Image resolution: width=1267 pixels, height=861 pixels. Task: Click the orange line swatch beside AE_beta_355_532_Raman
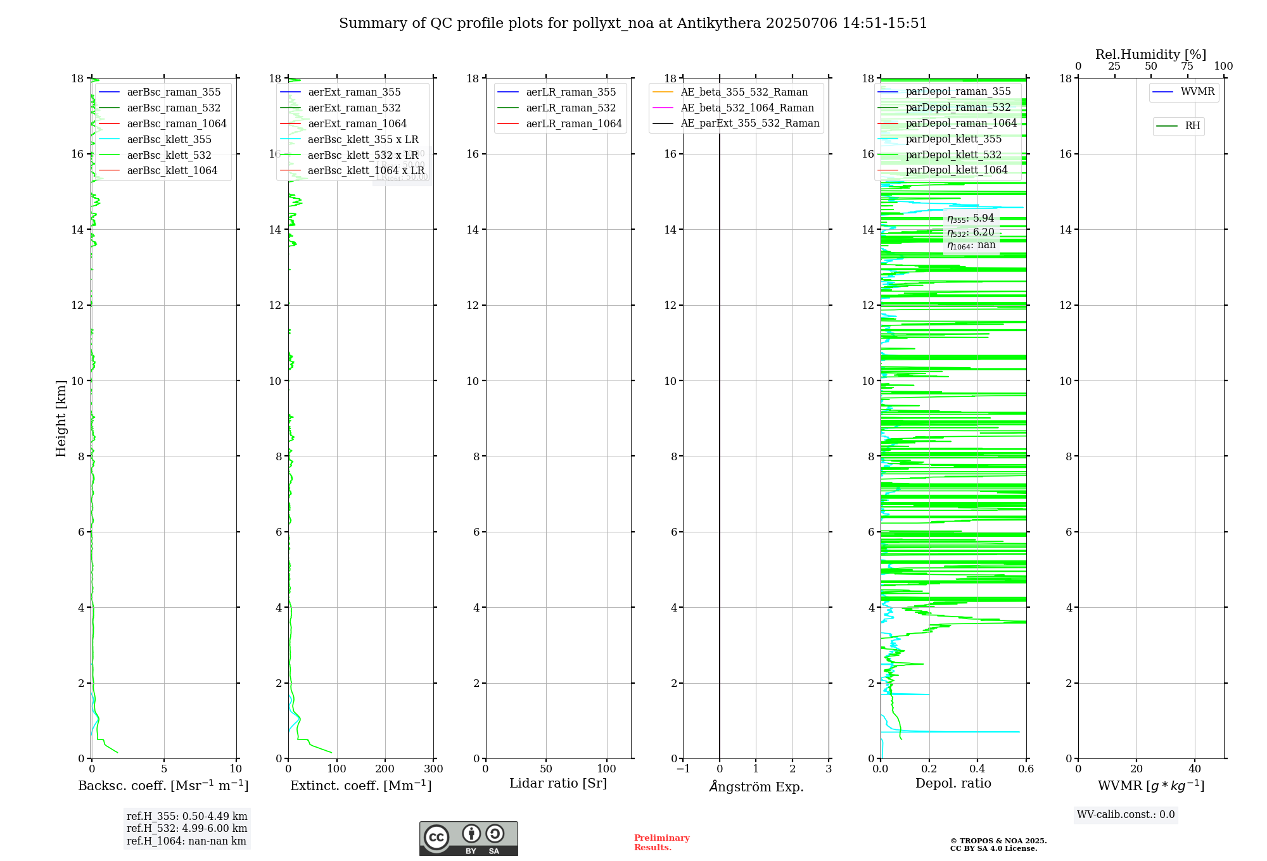pyautogui.click(x=663, y=92)
